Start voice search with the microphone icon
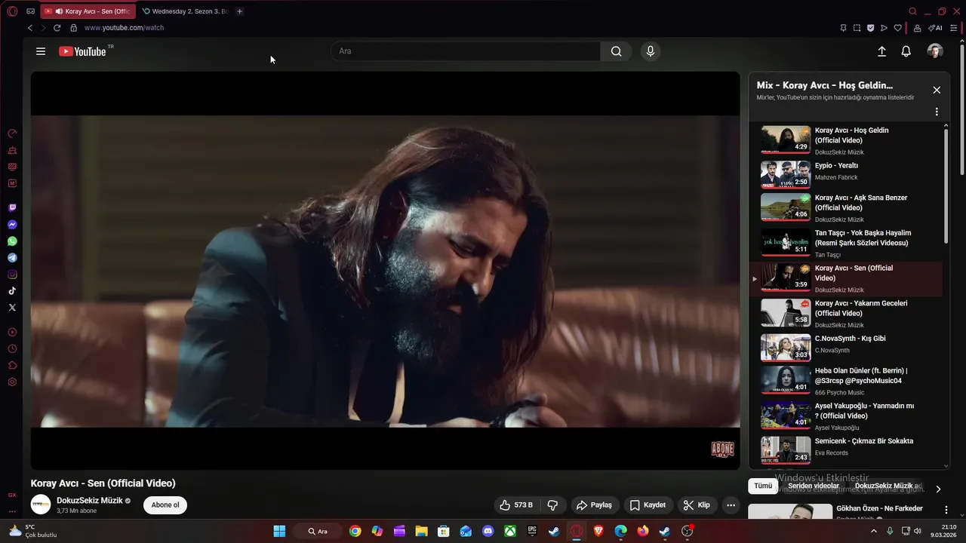Viewport: 966px width, 543px height. click(x=650, y=51)
